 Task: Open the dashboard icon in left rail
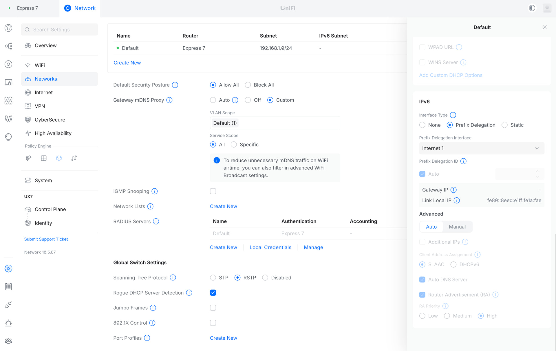(x=8, y=28)
